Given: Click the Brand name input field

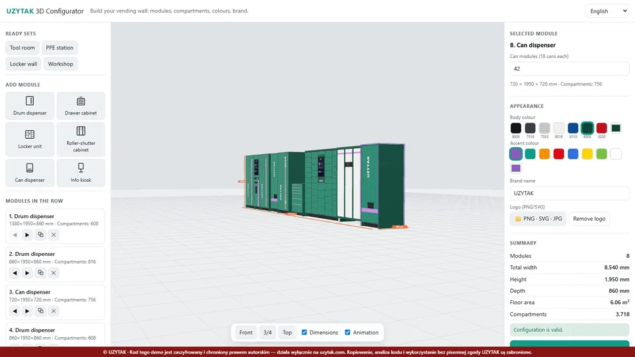Looking at the screenshot, I should tap(570, 193).
